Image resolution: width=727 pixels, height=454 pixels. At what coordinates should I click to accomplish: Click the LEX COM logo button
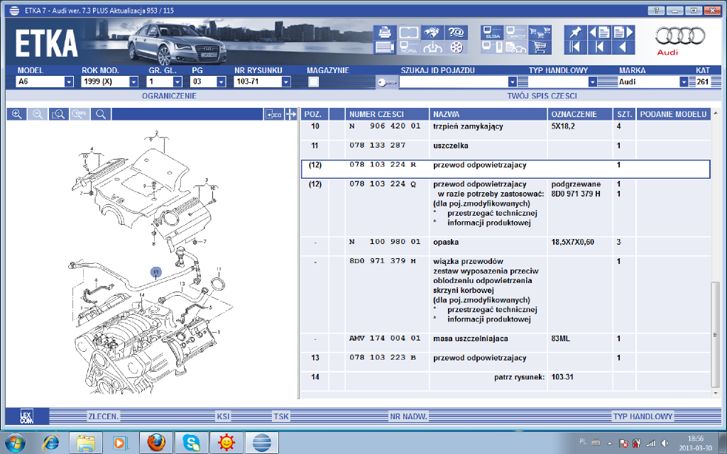(x=27, y=416)
